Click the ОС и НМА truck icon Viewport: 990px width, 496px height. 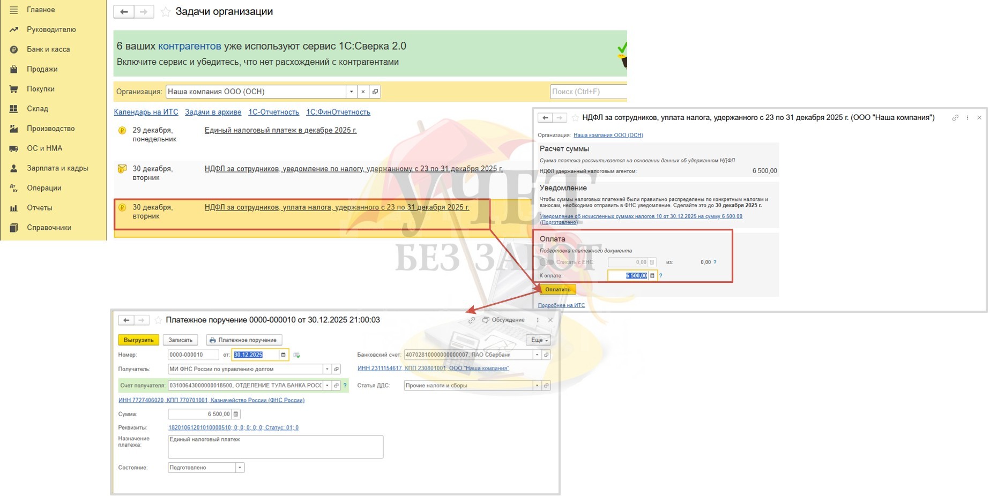tap(14, 148)
